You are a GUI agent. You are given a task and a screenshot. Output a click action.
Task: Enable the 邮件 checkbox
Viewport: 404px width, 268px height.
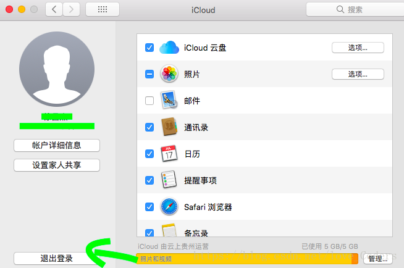click(149, 101)
